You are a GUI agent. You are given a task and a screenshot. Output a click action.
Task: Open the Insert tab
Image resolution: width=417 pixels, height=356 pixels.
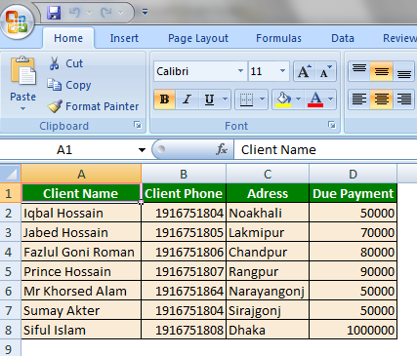[124, 38]
